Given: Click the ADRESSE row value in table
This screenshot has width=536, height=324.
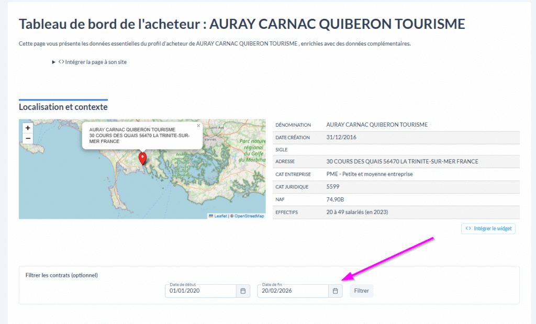Looking at the screenshot, I should [x=401, y=162].
